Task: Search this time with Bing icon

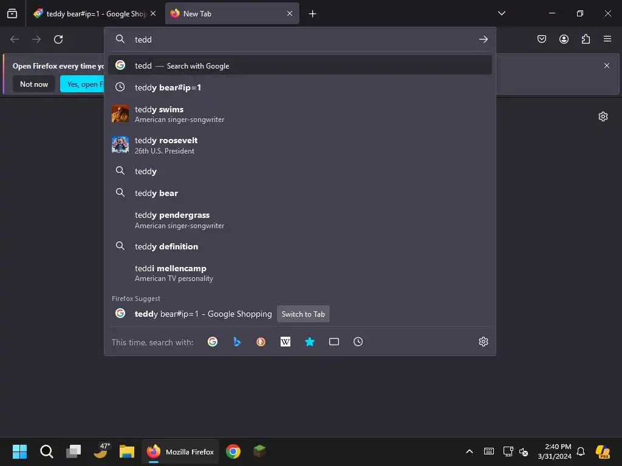Action: click(x=237, y=342)
